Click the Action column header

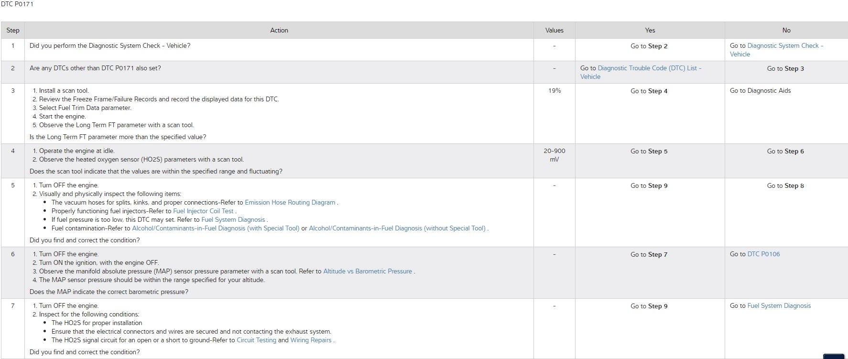click(279, 31)
